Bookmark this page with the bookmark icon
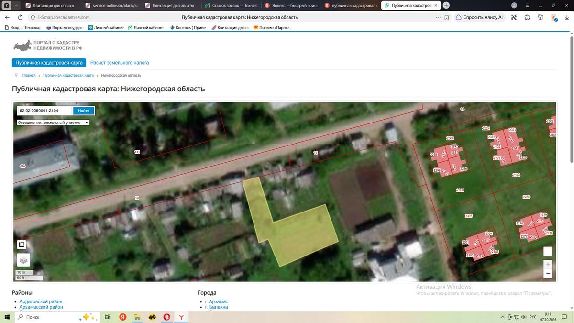 coord(446,17)
